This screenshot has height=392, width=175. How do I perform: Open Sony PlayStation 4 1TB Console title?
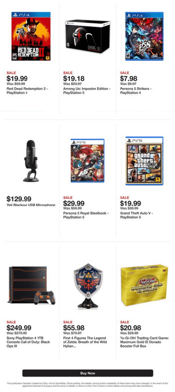click(28, 342)
